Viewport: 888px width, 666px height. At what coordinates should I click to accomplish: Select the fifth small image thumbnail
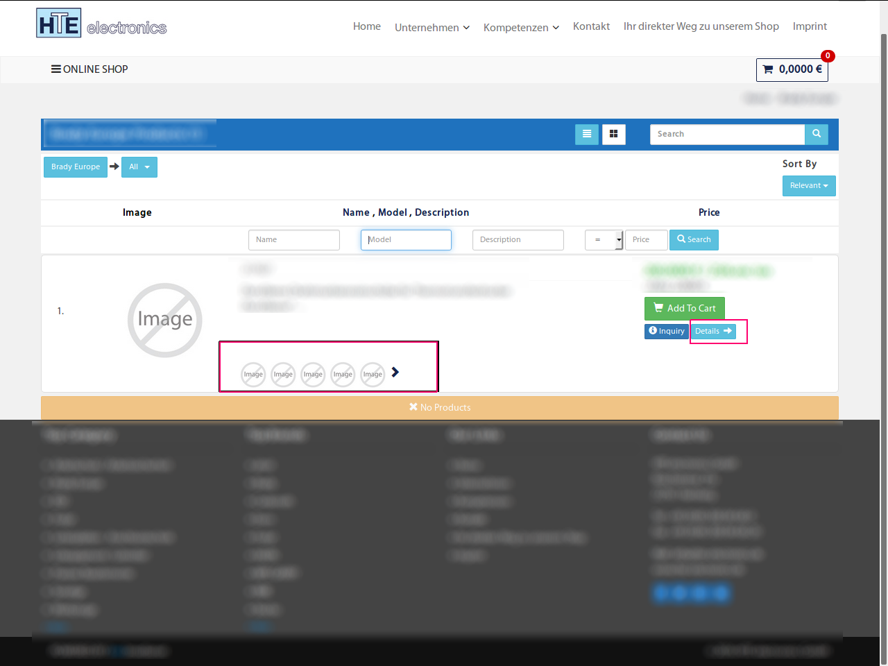(x=373, y=375)
